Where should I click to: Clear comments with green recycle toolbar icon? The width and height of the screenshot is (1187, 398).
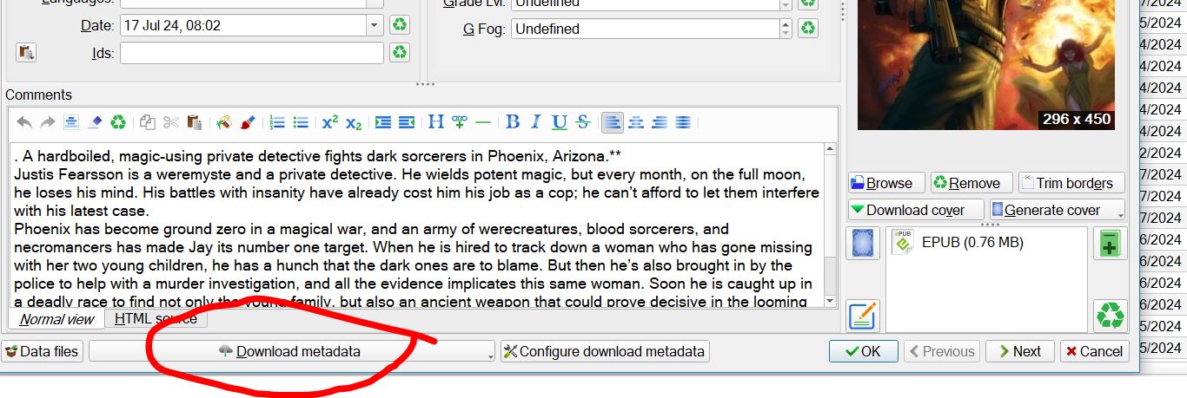pos(118,122)
